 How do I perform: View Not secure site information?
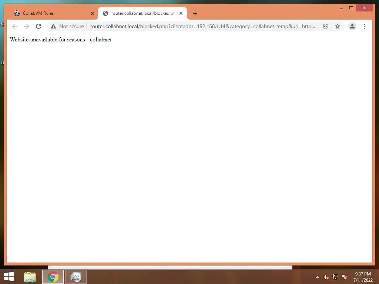[x=67, y=26]
